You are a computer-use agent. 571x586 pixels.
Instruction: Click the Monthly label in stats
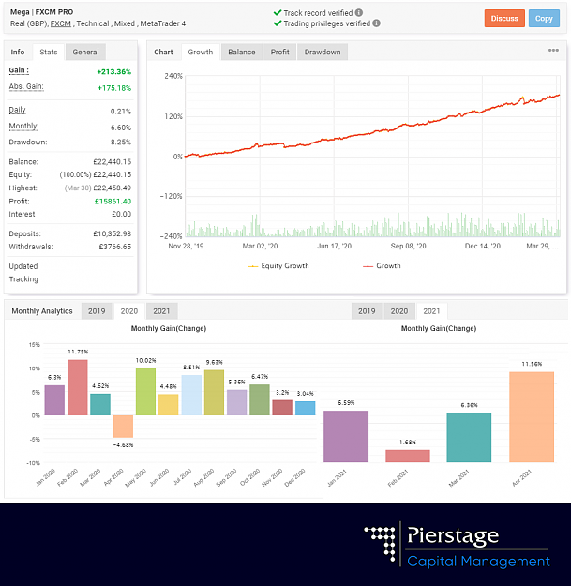point(23,127)
